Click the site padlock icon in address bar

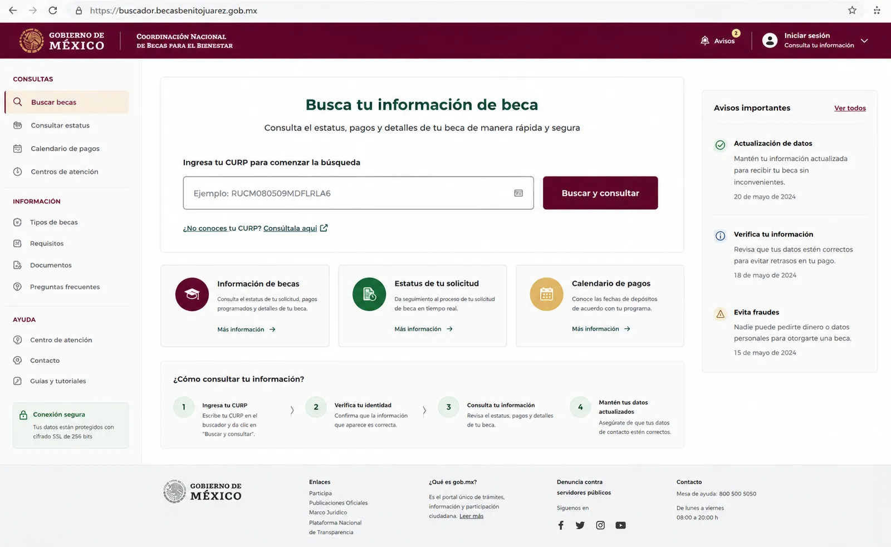79,11
